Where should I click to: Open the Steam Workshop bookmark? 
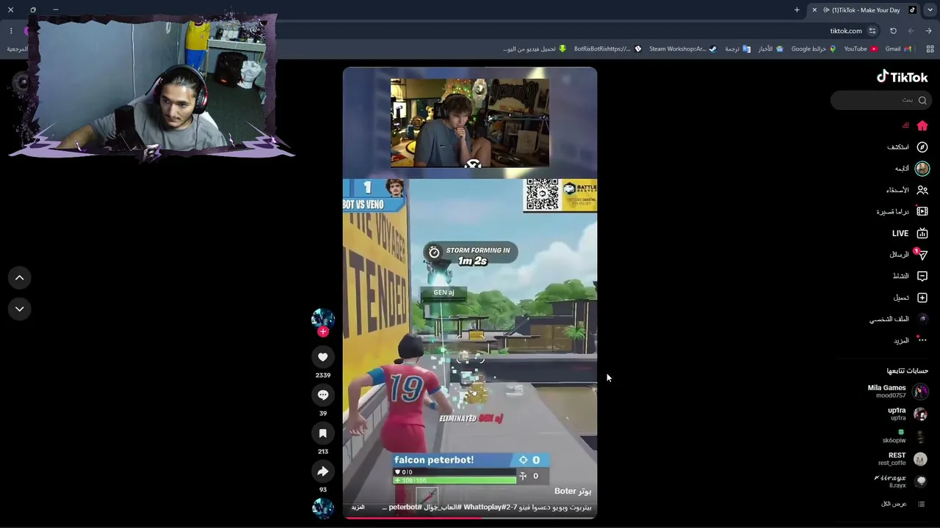[682, 49]
